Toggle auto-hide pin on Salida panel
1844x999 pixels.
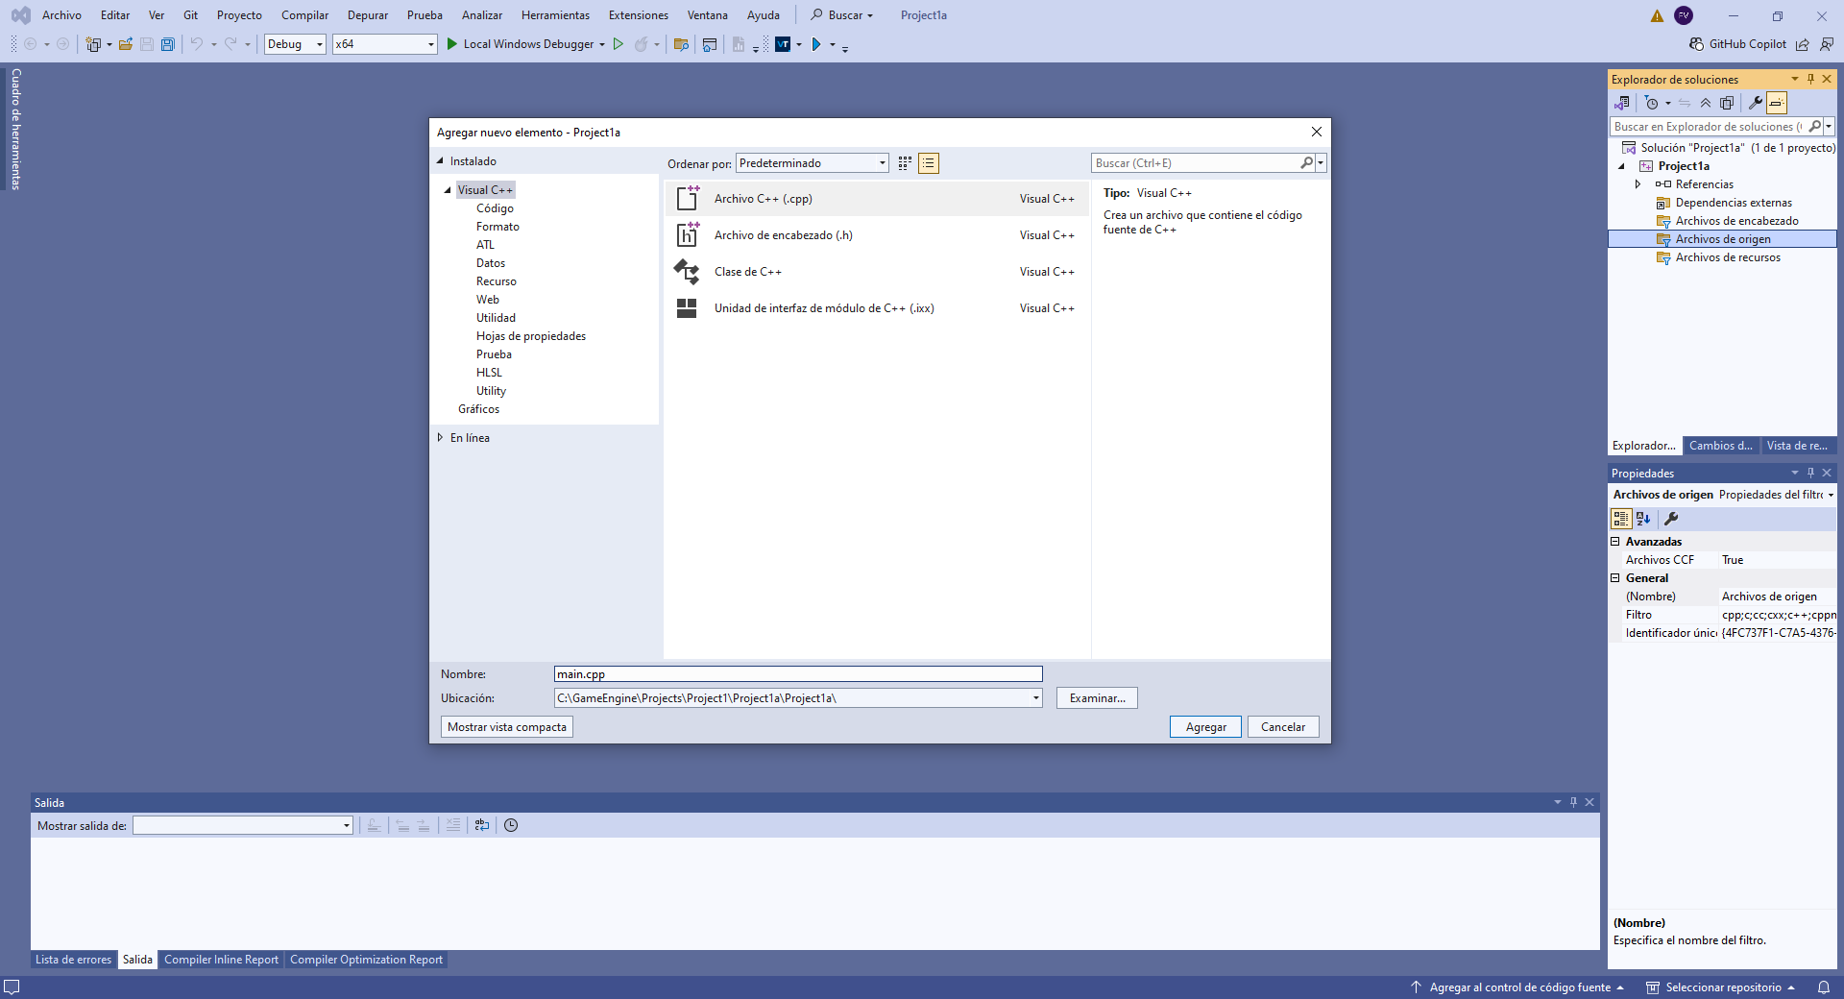pyautogui.click(x=1573, y=802)
